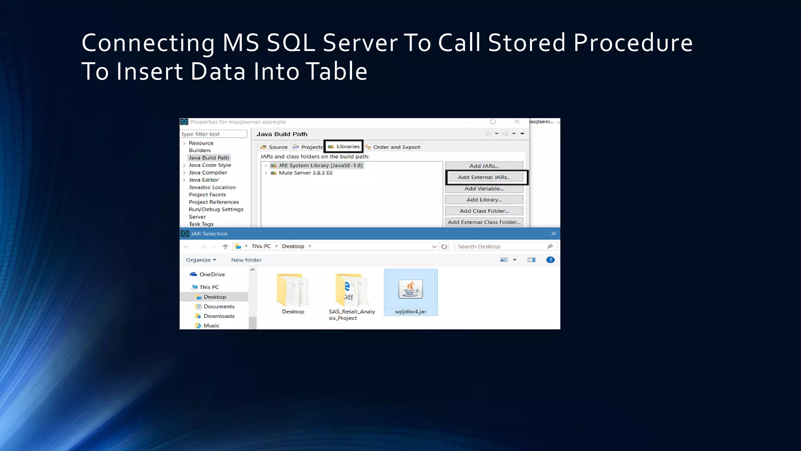Click Back arrow in JAR Selection dialog
The image size is (801, 451).
pos(187,247)
